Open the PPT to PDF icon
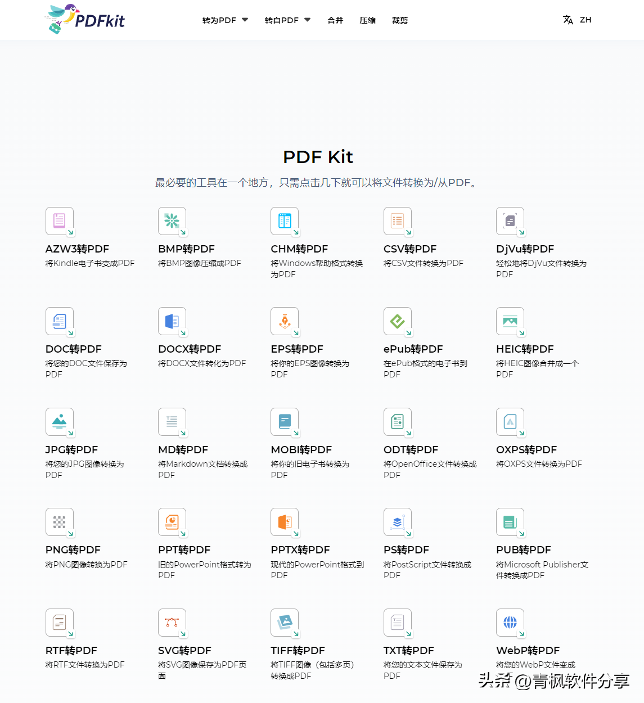This screenshot has height=703, width=644. pos(172,522)
